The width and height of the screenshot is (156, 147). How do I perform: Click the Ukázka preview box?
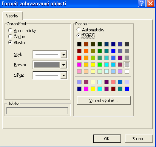click(x=37, y=111)
